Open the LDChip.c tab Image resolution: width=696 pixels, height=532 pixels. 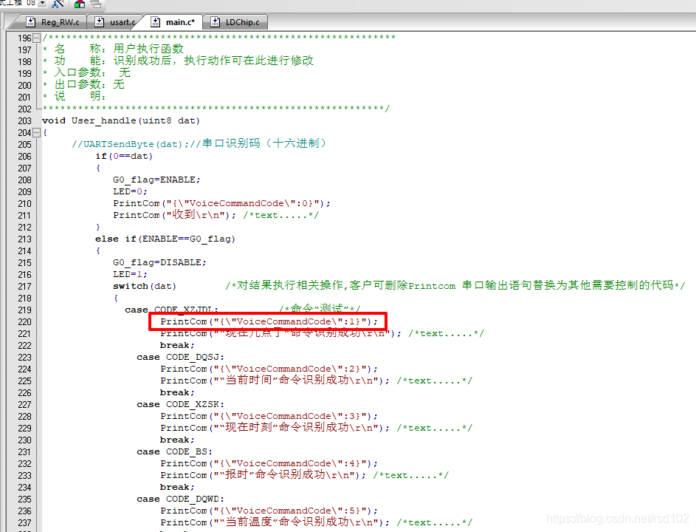coord(236,21)
